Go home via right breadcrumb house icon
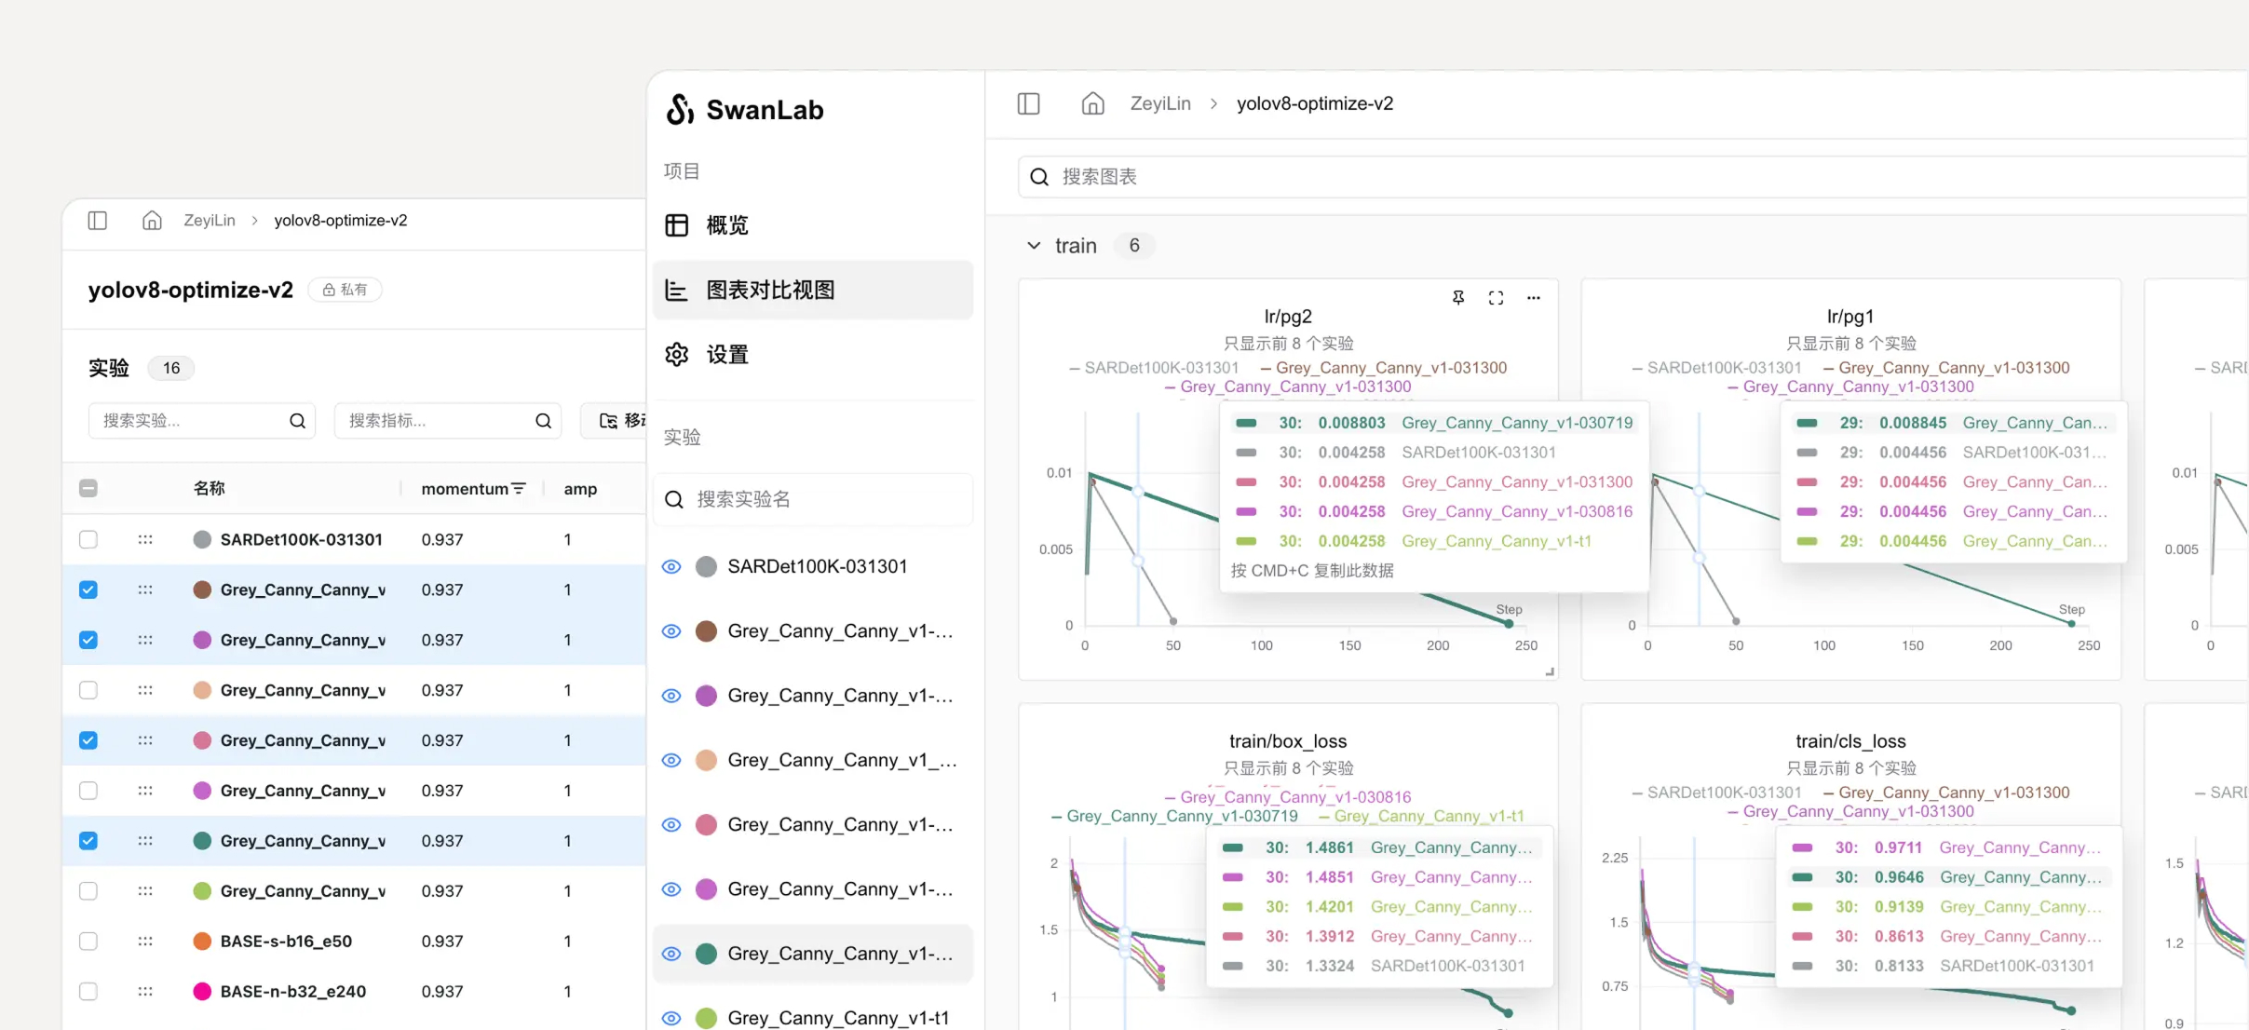This screenshot has height=1030, width=2249. click(x=1092, y=103)
